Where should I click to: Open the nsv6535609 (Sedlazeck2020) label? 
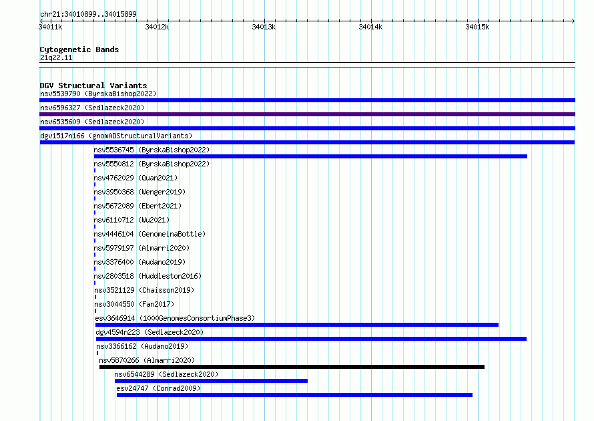coord(92,122)
